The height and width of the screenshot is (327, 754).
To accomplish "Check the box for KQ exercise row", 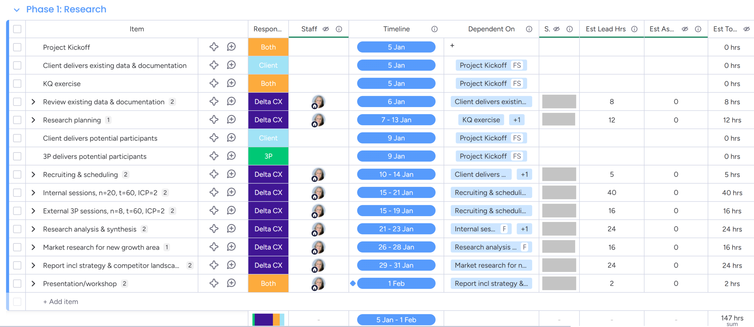I will [17, 84].
